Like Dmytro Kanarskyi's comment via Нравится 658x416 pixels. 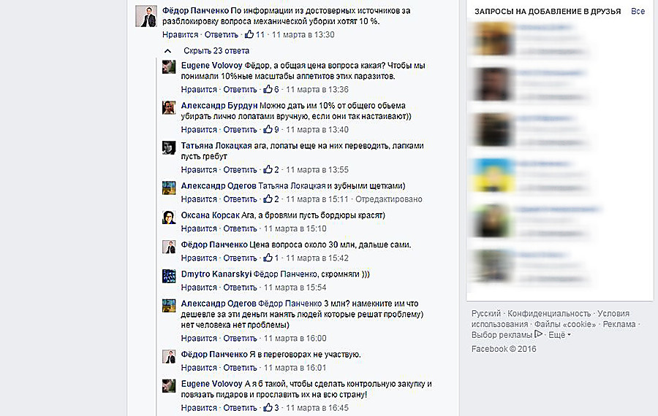tap(198, 288)
